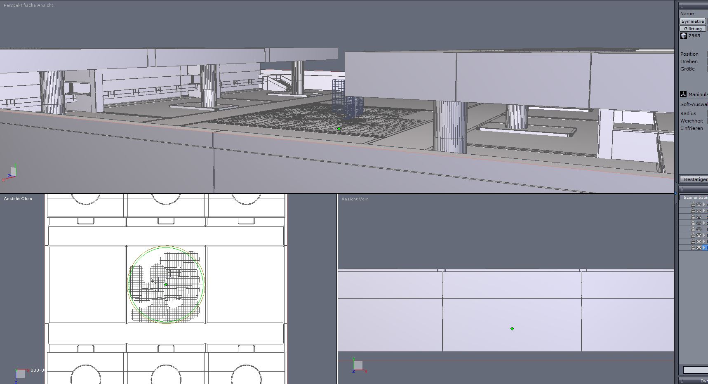Click the perspective view axis gizmo
708x384 pixels.
pyautogui.click(x=11, y=173)
